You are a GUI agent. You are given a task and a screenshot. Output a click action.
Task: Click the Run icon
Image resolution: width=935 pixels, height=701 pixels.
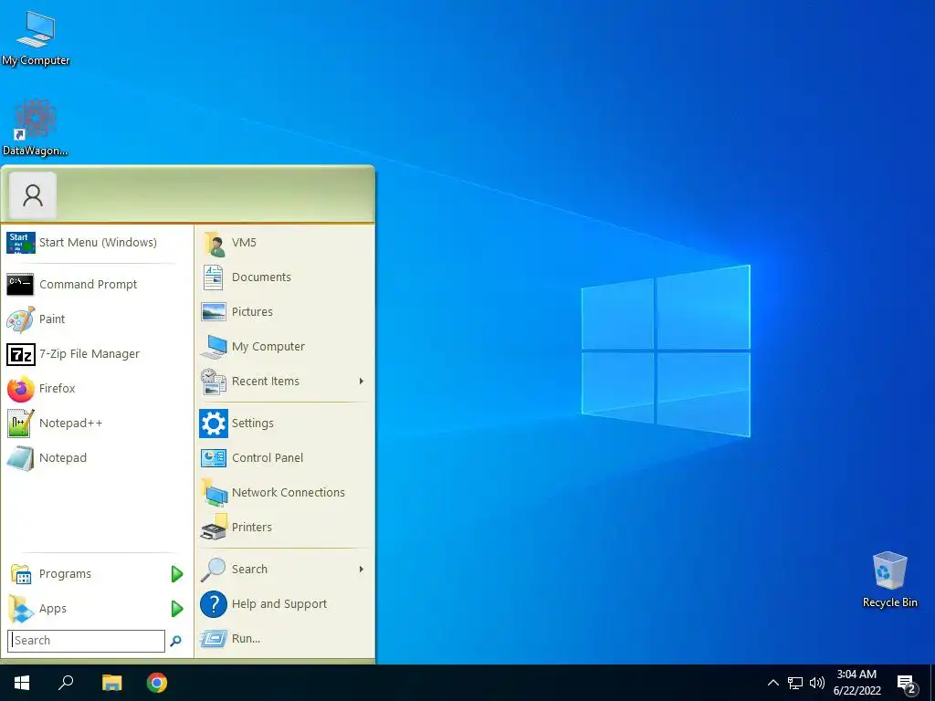214,639
